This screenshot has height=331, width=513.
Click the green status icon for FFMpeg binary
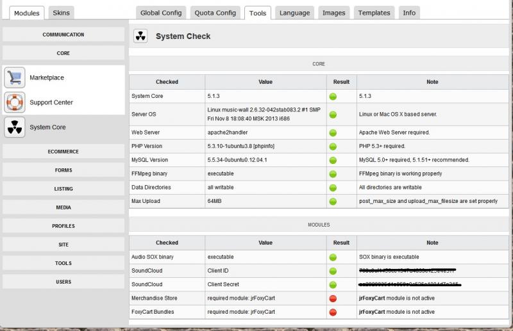click(x=333, y=174)
